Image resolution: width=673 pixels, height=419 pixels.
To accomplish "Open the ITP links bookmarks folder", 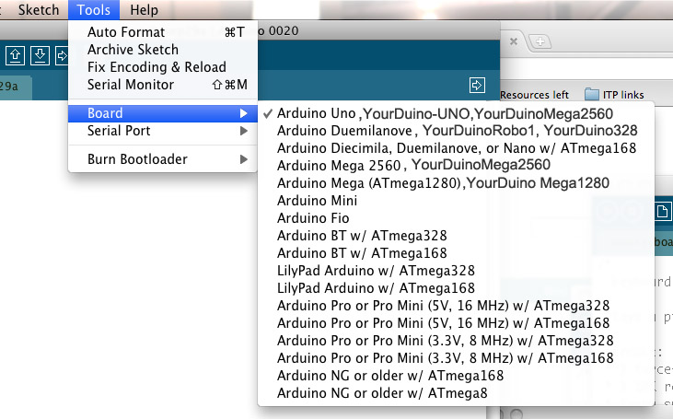I will [615, 95].
